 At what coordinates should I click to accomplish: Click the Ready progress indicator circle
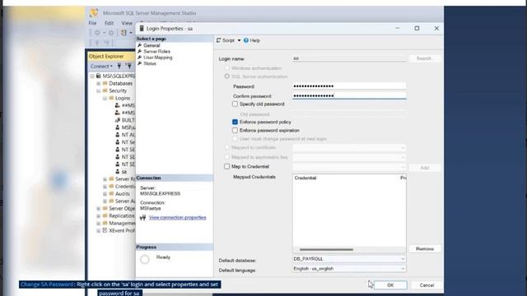point(145,259)
